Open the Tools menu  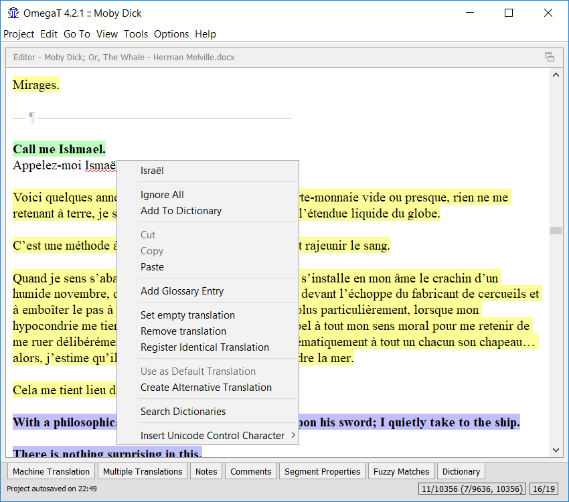(136, 34)
